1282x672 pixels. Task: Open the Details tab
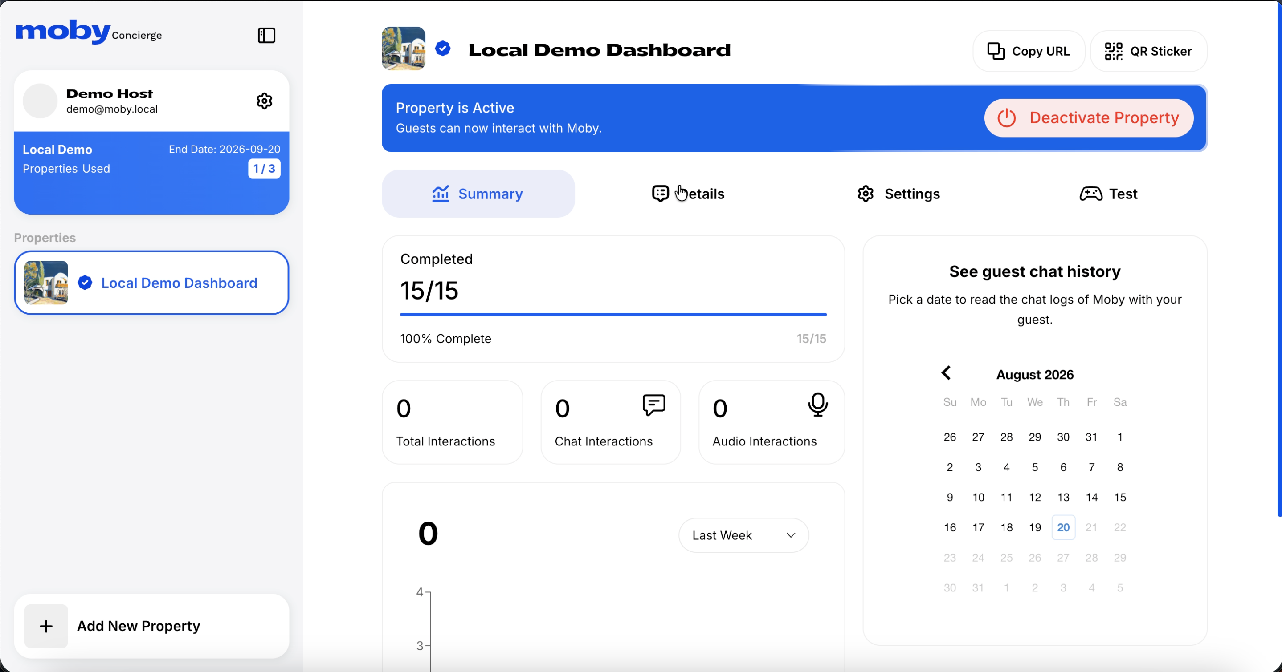point(688,194)
